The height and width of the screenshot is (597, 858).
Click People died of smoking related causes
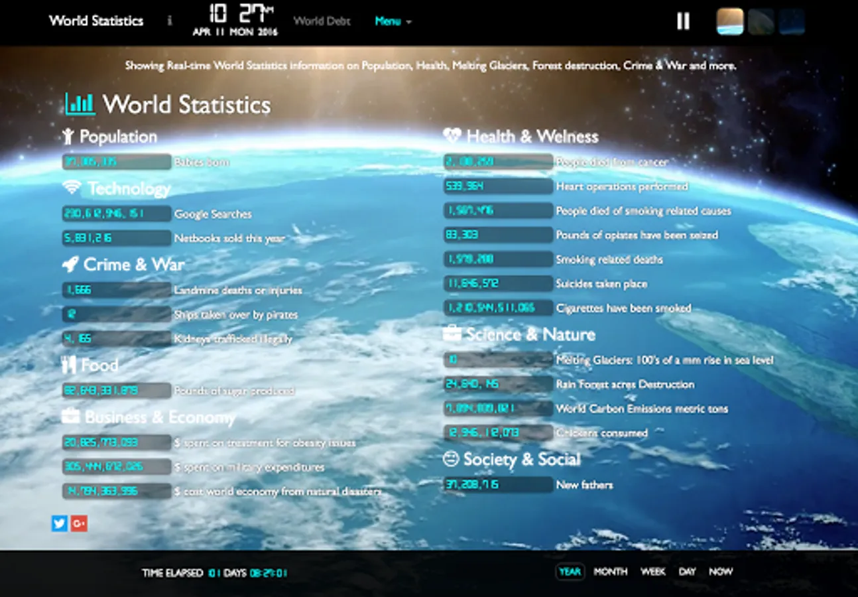[643, 211]
